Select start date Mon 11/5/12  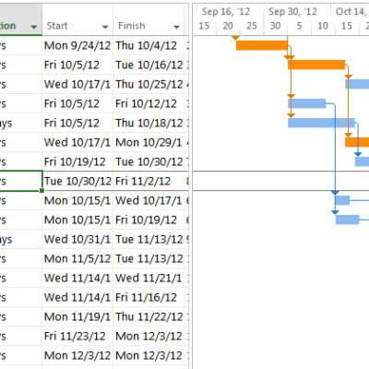coord(77,258)
